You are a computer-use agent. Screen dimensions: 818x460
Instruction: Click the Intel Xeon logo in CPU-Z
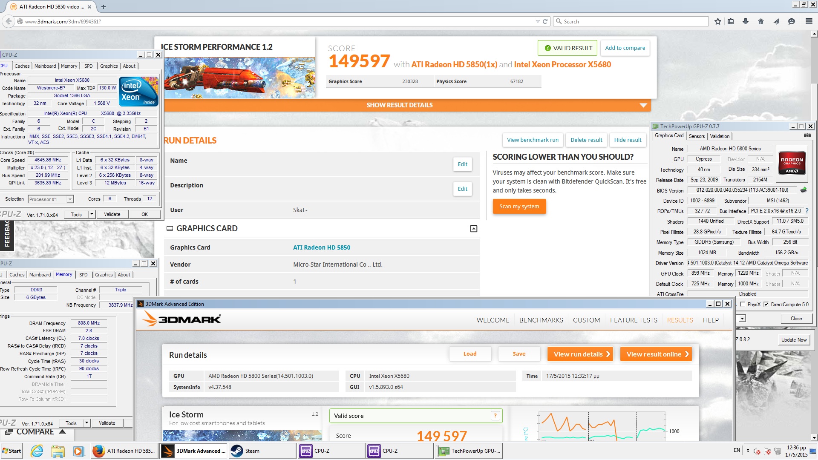(x=138, y=92)
